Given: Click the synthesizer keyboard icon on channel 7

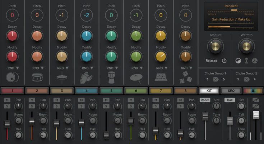Looking at the screenshot, I should pyautogui.click(x=161, y=77).
